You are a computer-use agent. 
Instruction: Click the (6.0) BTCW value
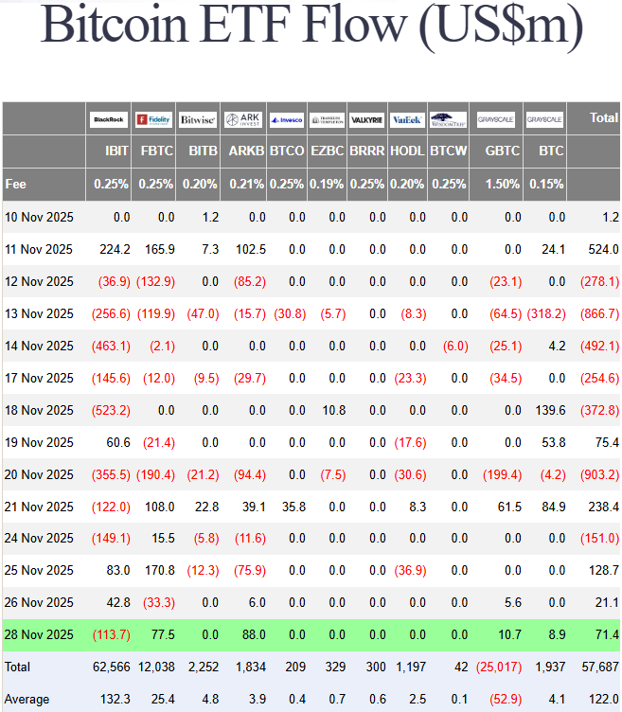pyautogui.click(x=455, y=346)
